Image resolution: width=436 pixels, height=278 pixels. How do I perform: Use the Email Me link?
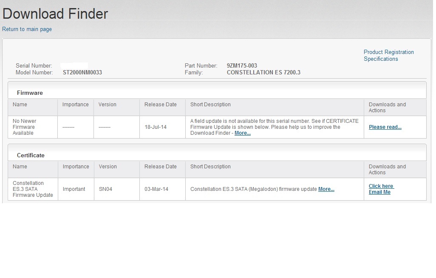[x=379, y=192]
